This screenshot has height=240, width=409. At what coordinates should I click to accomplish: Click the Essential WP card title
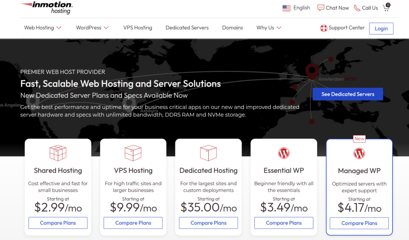(284, 171)
